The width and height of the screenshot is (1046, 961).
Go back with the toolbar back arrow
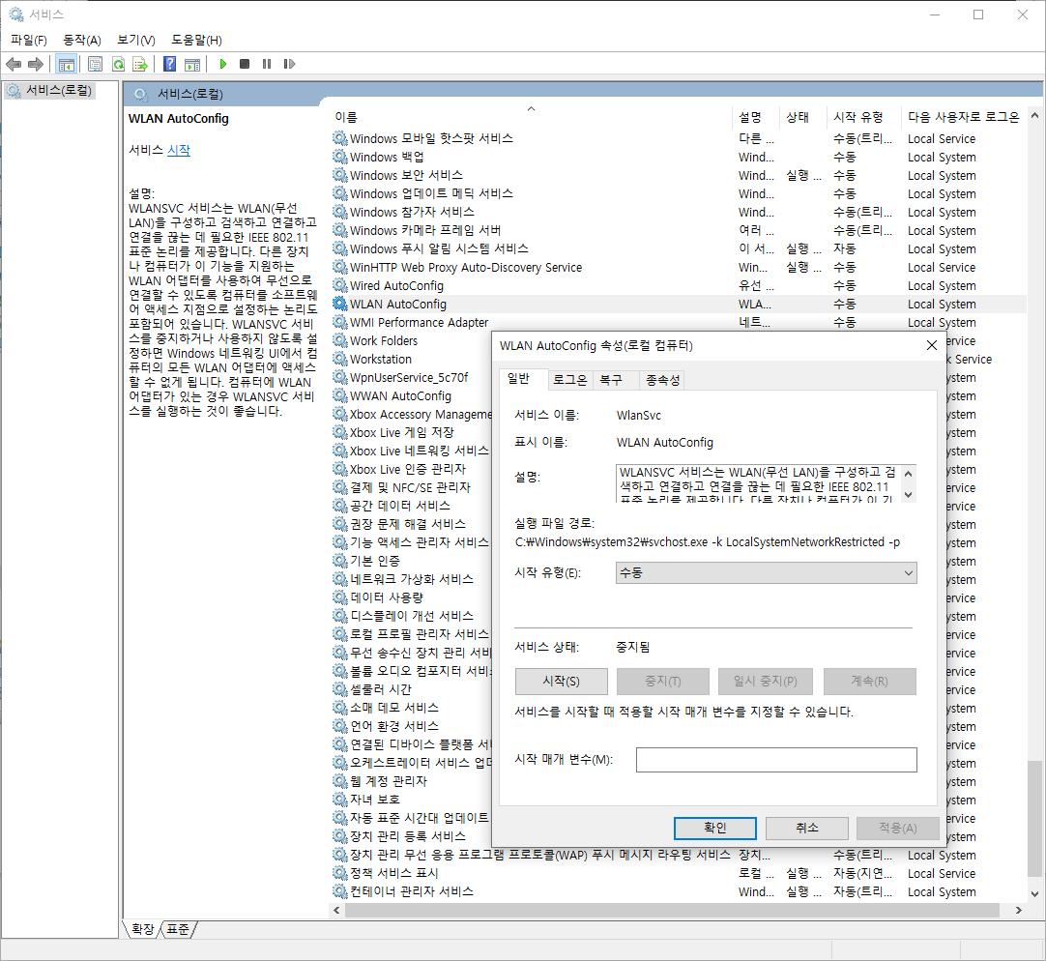tap(14, 64)
